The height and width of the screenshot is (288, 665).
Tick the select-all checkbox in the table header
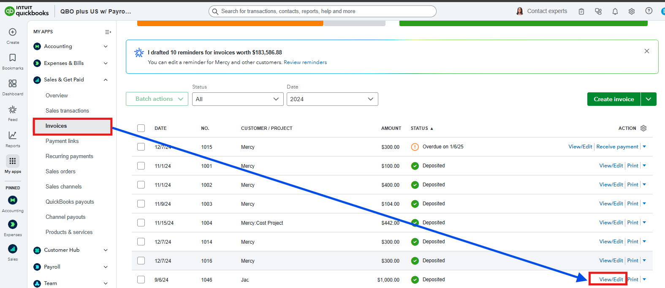coord(141,128)
